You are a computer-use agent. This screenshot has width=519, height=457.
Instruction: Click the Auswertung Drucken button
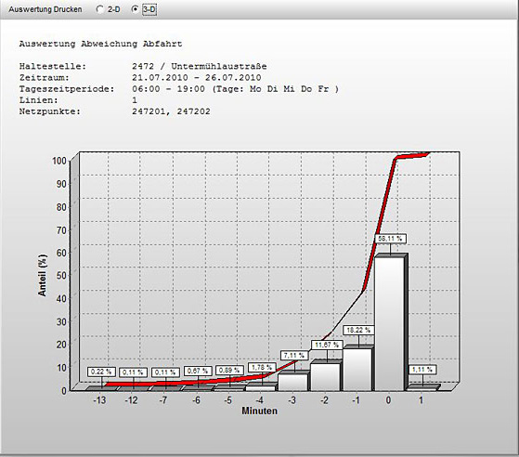pos(45,9)
